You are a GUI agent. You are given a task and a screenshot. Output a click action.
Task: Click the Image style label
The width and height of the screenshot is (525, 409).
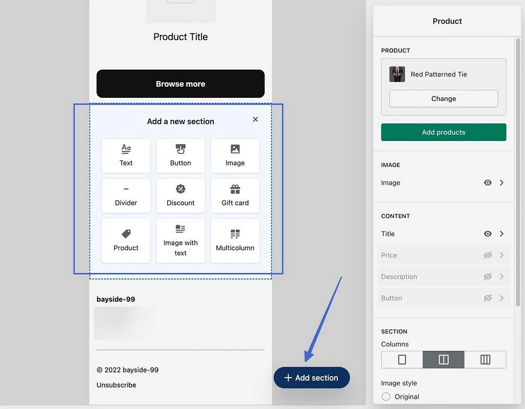point(399,383)
